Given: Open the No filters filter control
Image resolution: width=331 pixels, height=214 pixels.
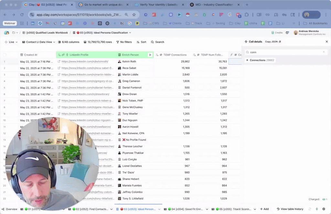Looking at the screenshot, I should tap(124, 42).
